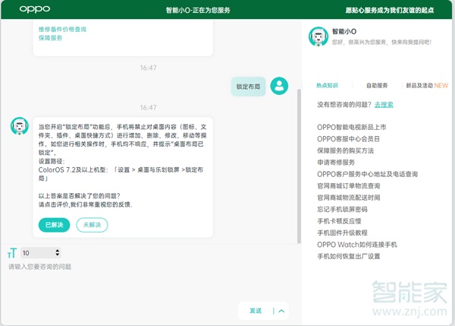Open 保障服务的购买方法 topic
455x326 pixels.
(345, 150)
